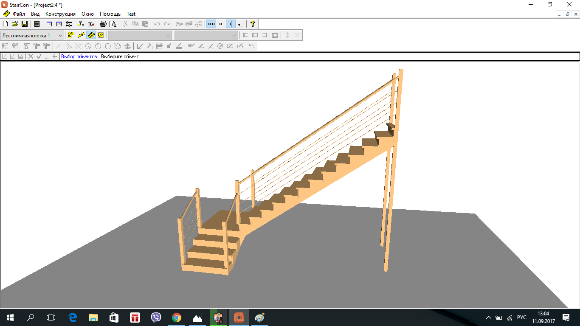580x326 pixels.
Task: Toggle the highlighted yellow 3D stair view
Action: point(91,35)
